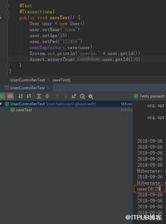Open test history clock icon
This screenshot has height=224, width=166.
pos(82,96)
